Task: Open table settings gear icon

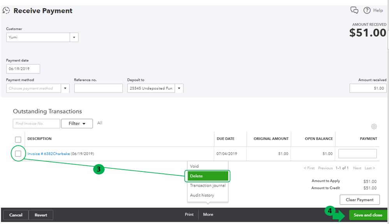Action: point(374,126)
